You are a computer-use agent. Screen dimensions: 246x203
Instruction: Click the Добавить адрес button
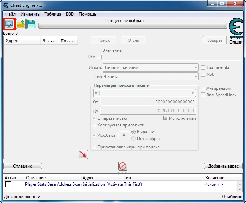pyautogui.click(x=223, y=166)
